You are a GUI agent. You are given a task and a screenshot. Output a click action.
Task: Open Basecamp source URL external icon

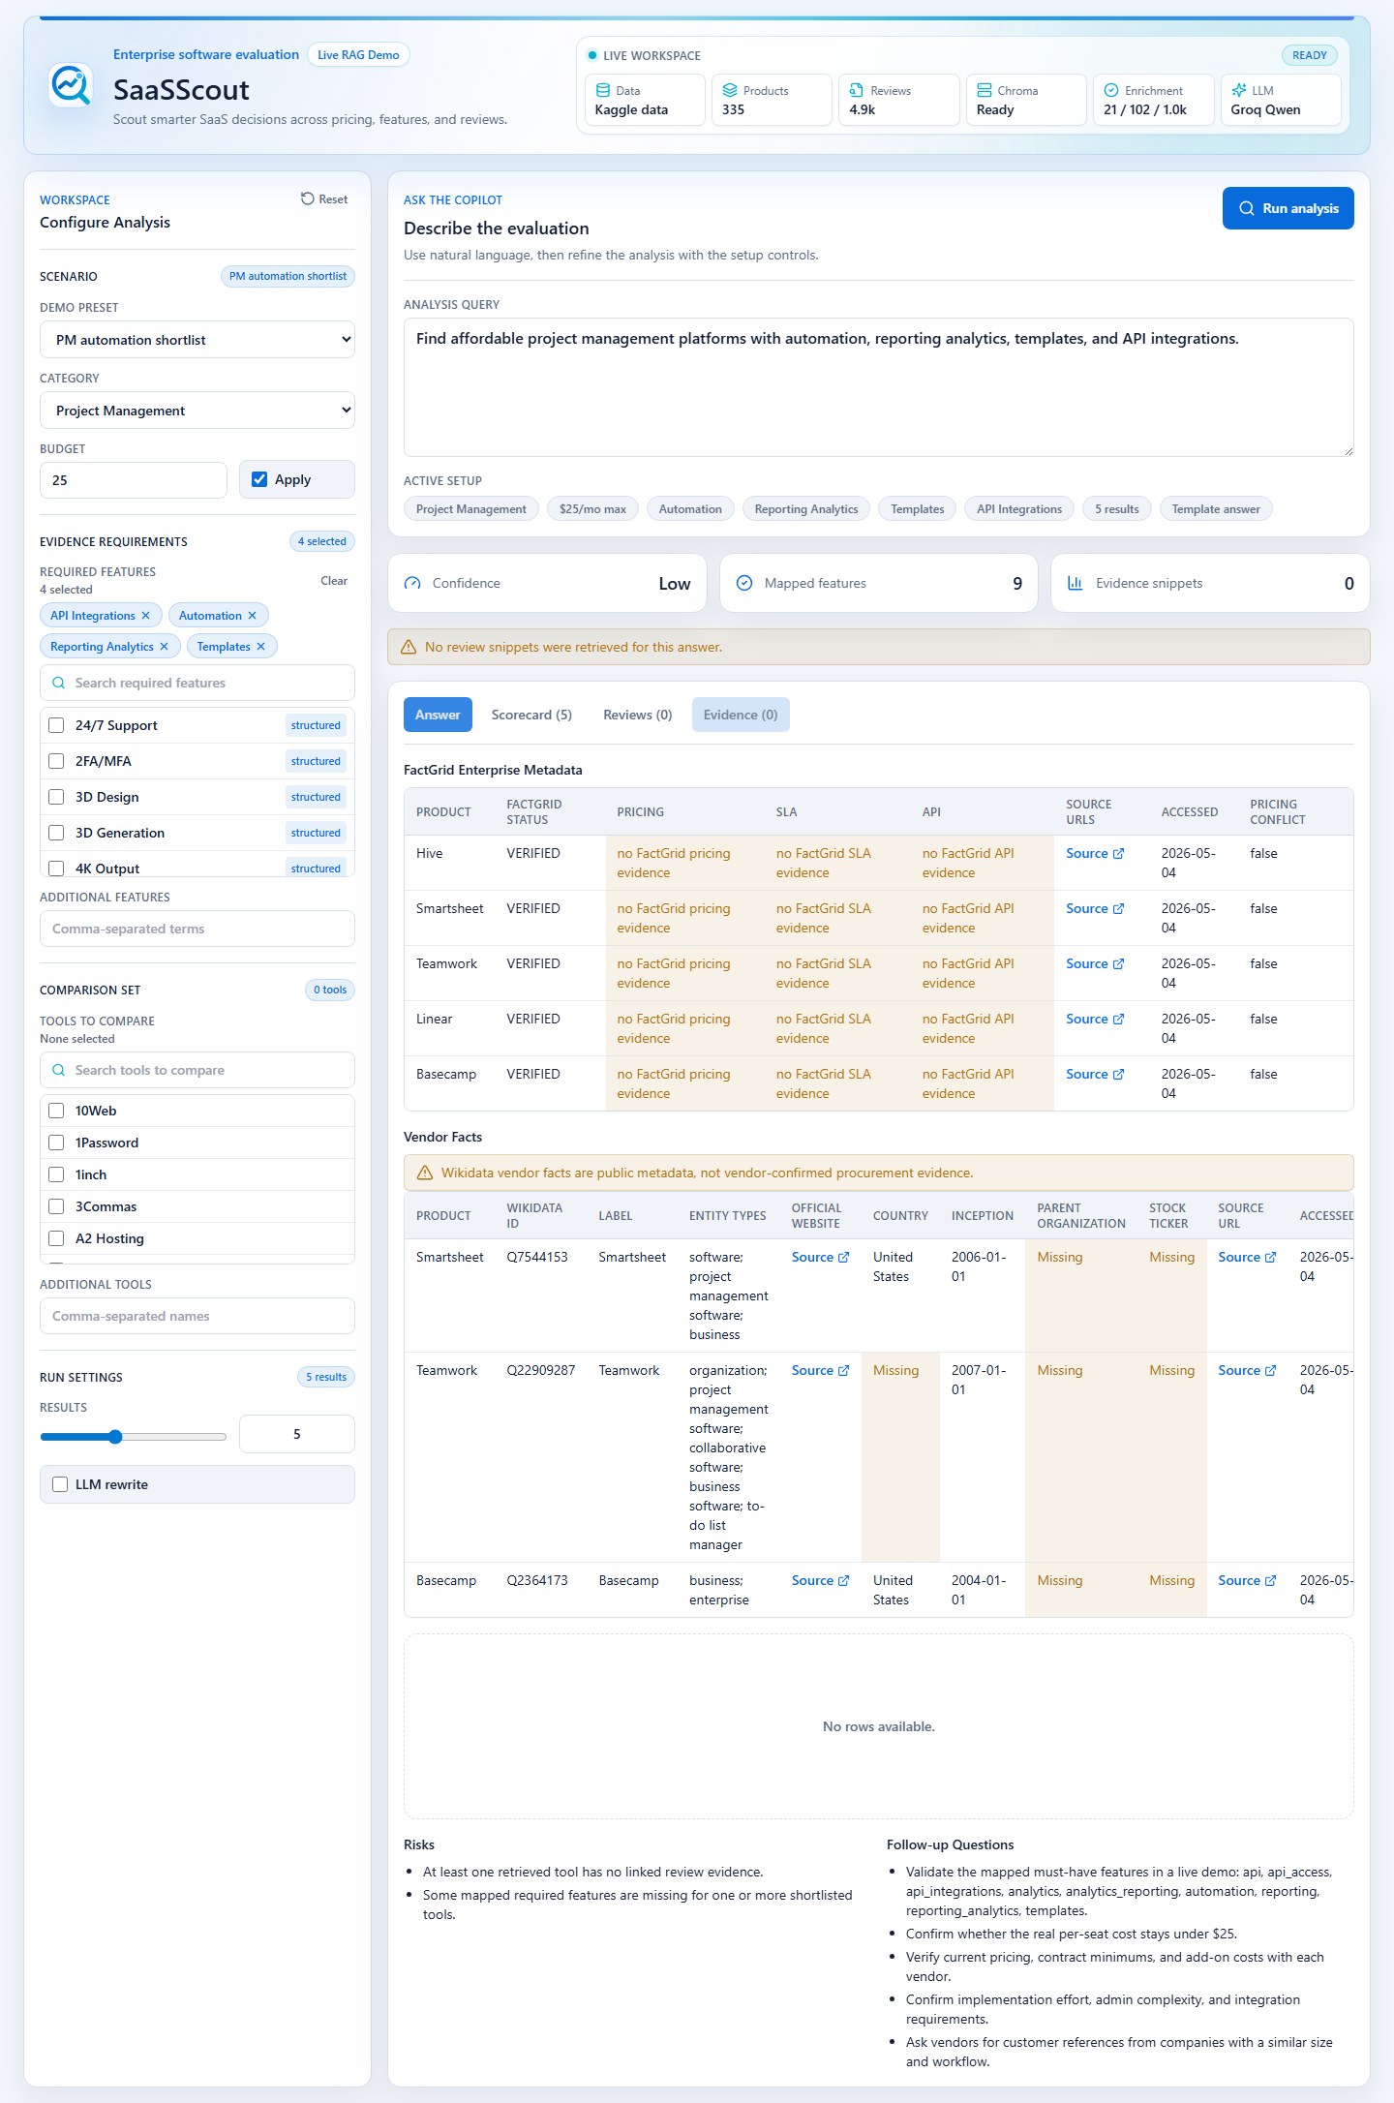1271,1581
